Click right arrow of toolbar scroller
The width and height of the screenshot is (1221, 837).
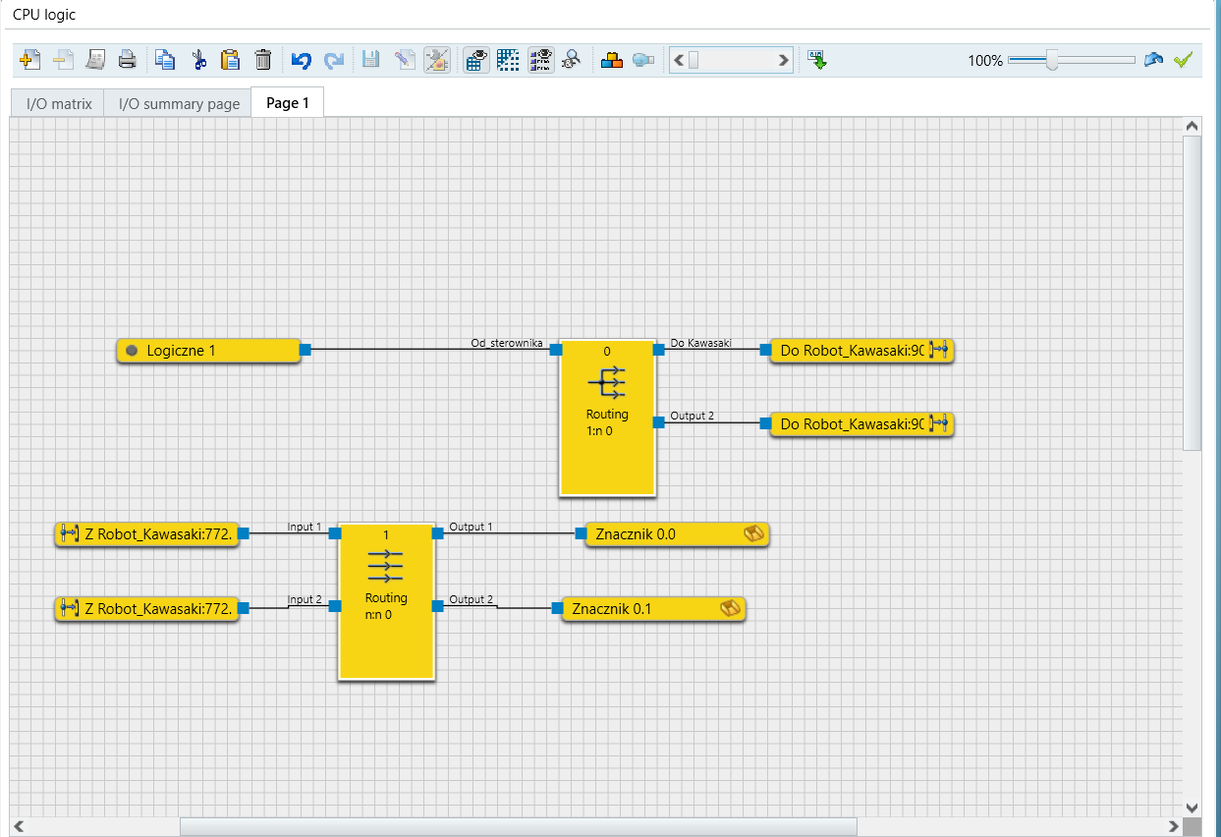[x=783, y=60]
